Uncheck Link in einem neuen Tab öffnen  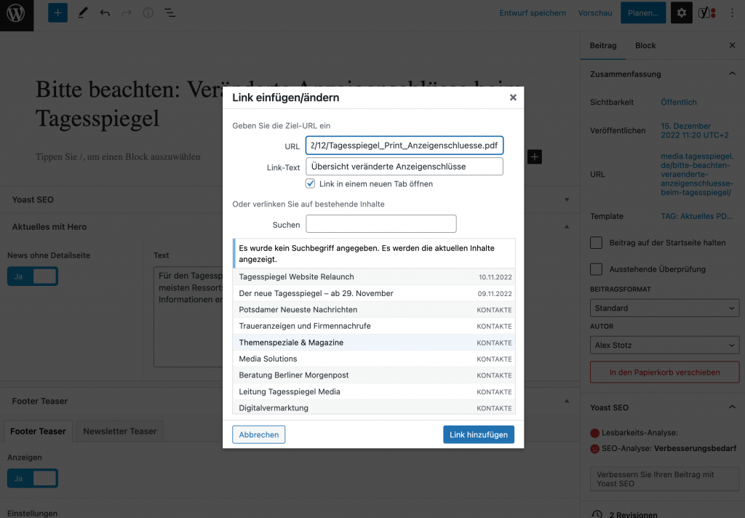pyautogui.click(x=310, y=183)
